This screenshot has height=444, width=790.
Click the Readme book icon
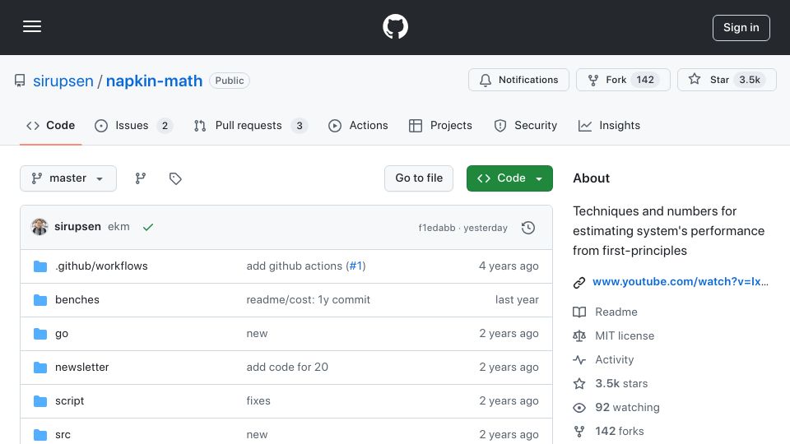coord(579,312)
